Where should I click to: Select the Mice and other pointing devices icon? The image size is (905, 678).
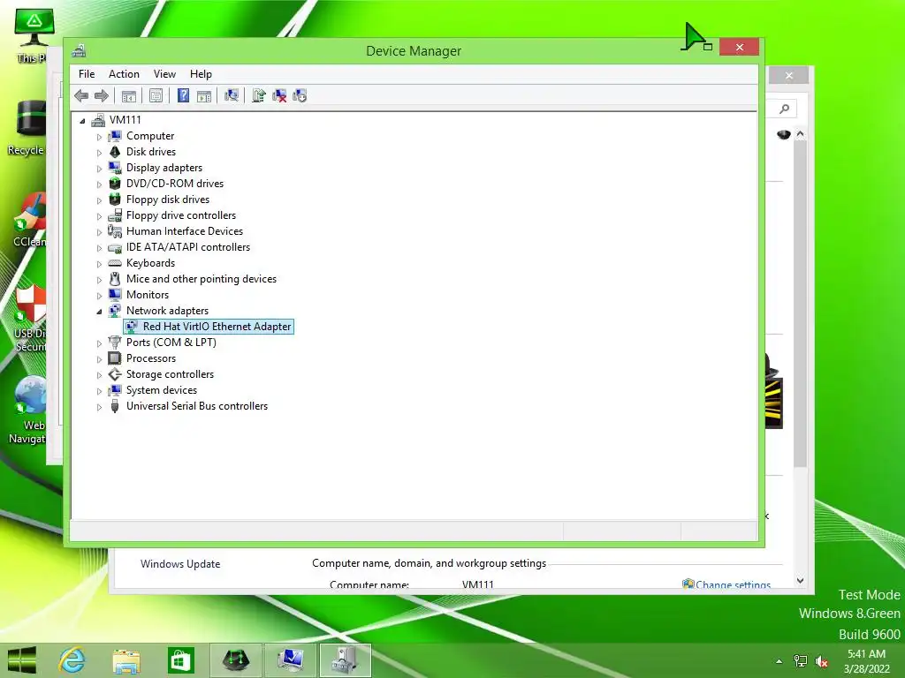[115, 279]
